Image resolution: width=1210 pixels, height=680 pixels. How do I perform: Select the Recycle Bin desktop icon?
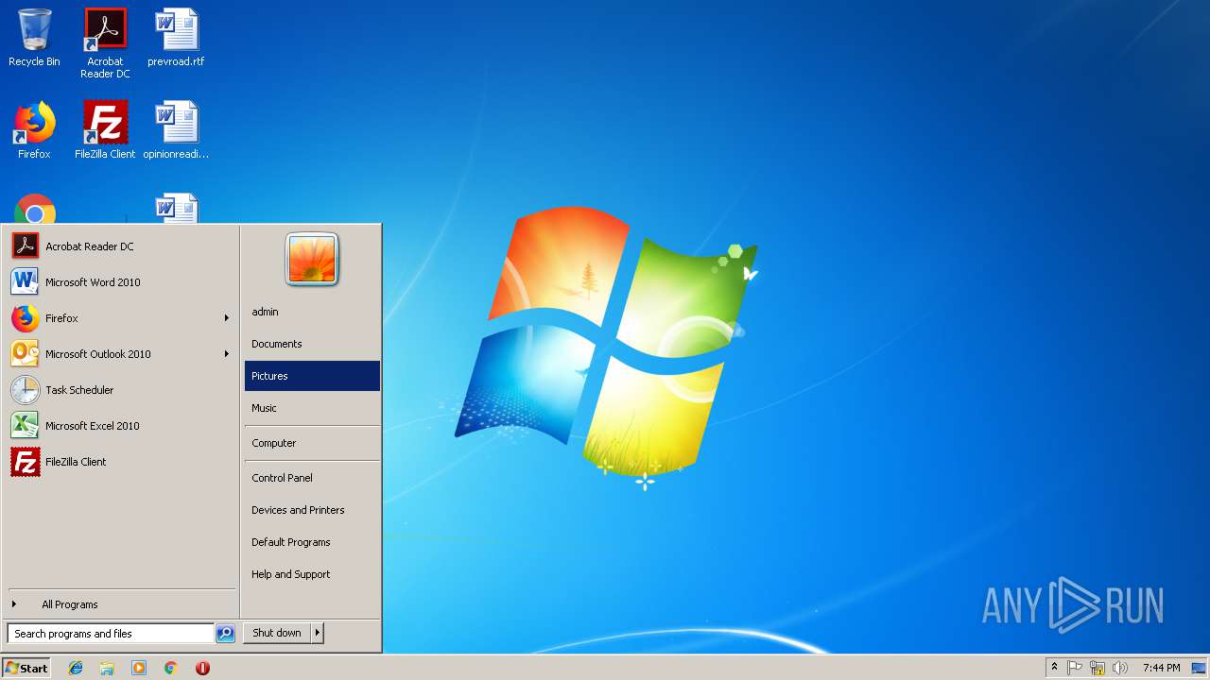point(34,38)
